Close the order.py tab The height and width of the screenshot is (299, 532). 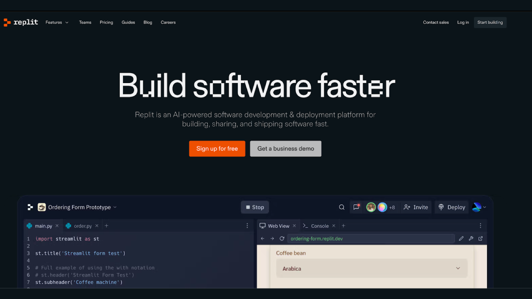coord(97,226)
